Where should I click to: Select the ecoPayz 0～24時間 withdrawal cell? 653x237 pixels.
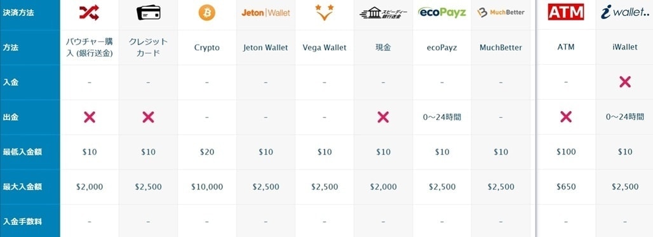(442, 117)
